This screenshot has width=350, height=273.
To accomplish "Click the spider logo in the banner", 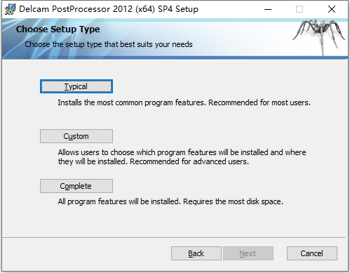I will coord(320,36).
